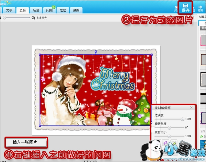Open the 娃娃 (Doll) tab
206x162 pixels.
[62, 10]
